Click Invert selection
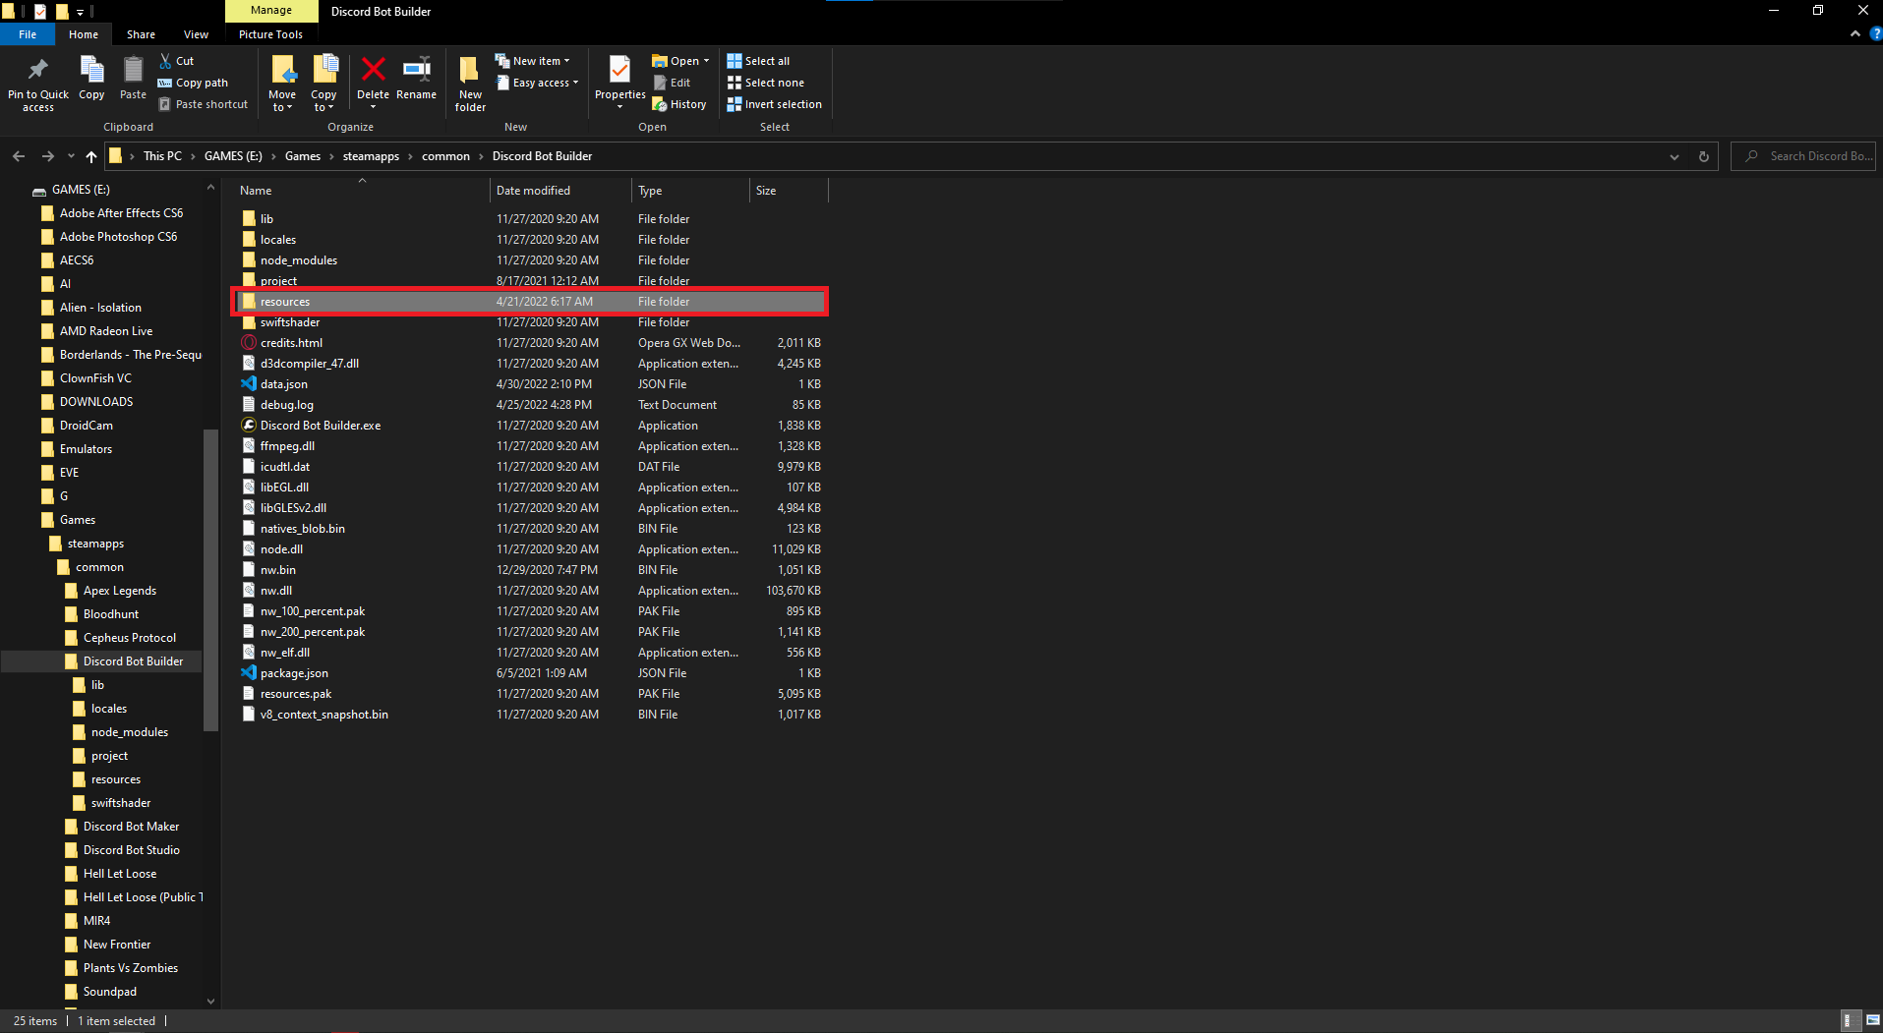This screenshot has width=1883, height=1033. 774,104
